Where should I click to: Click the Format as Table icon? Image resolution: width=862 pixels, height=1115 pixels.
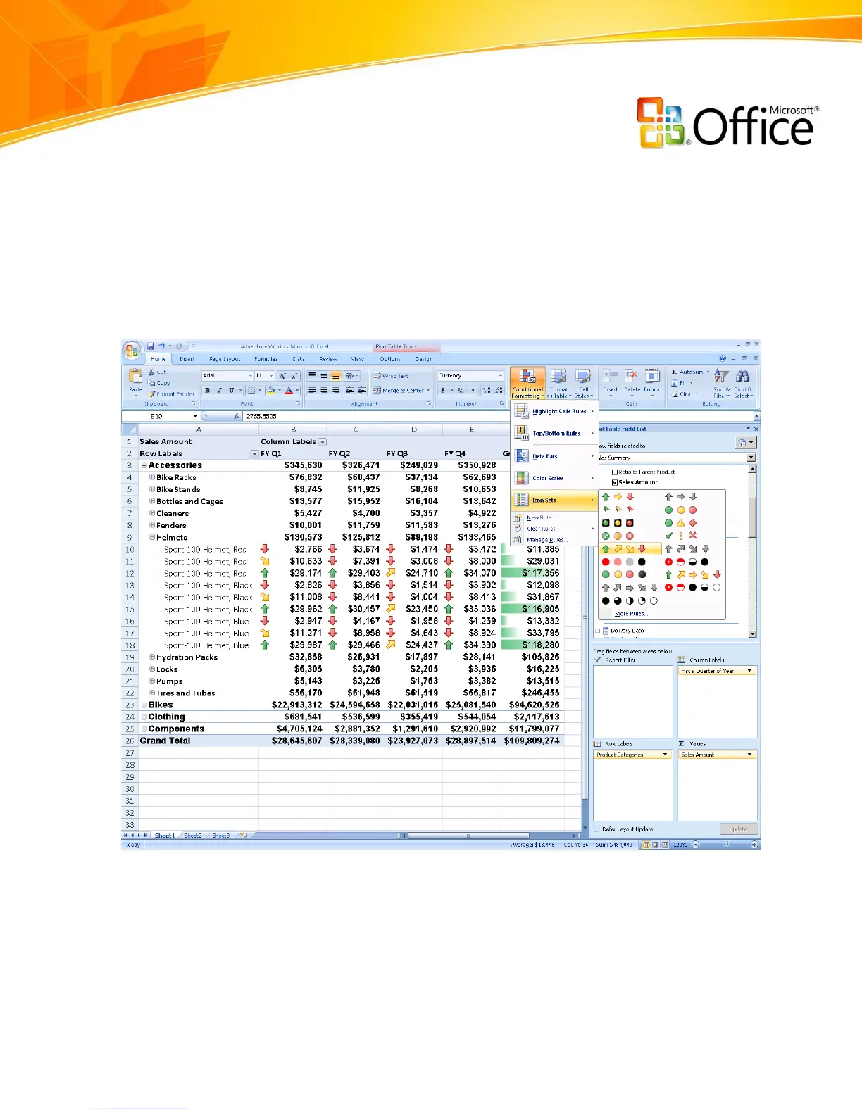[558, 377]
